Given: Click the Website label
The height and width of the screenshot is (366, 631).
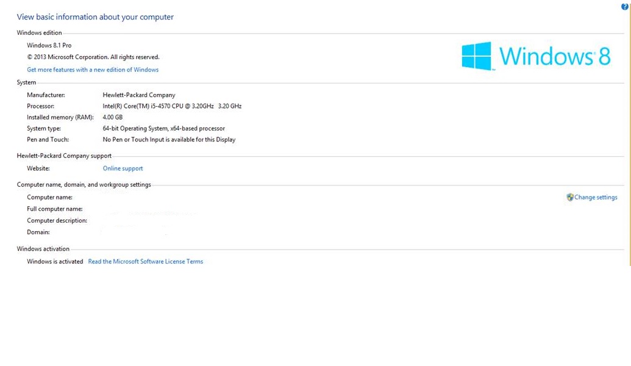Looking at the screenshot, I should (38, 168).
